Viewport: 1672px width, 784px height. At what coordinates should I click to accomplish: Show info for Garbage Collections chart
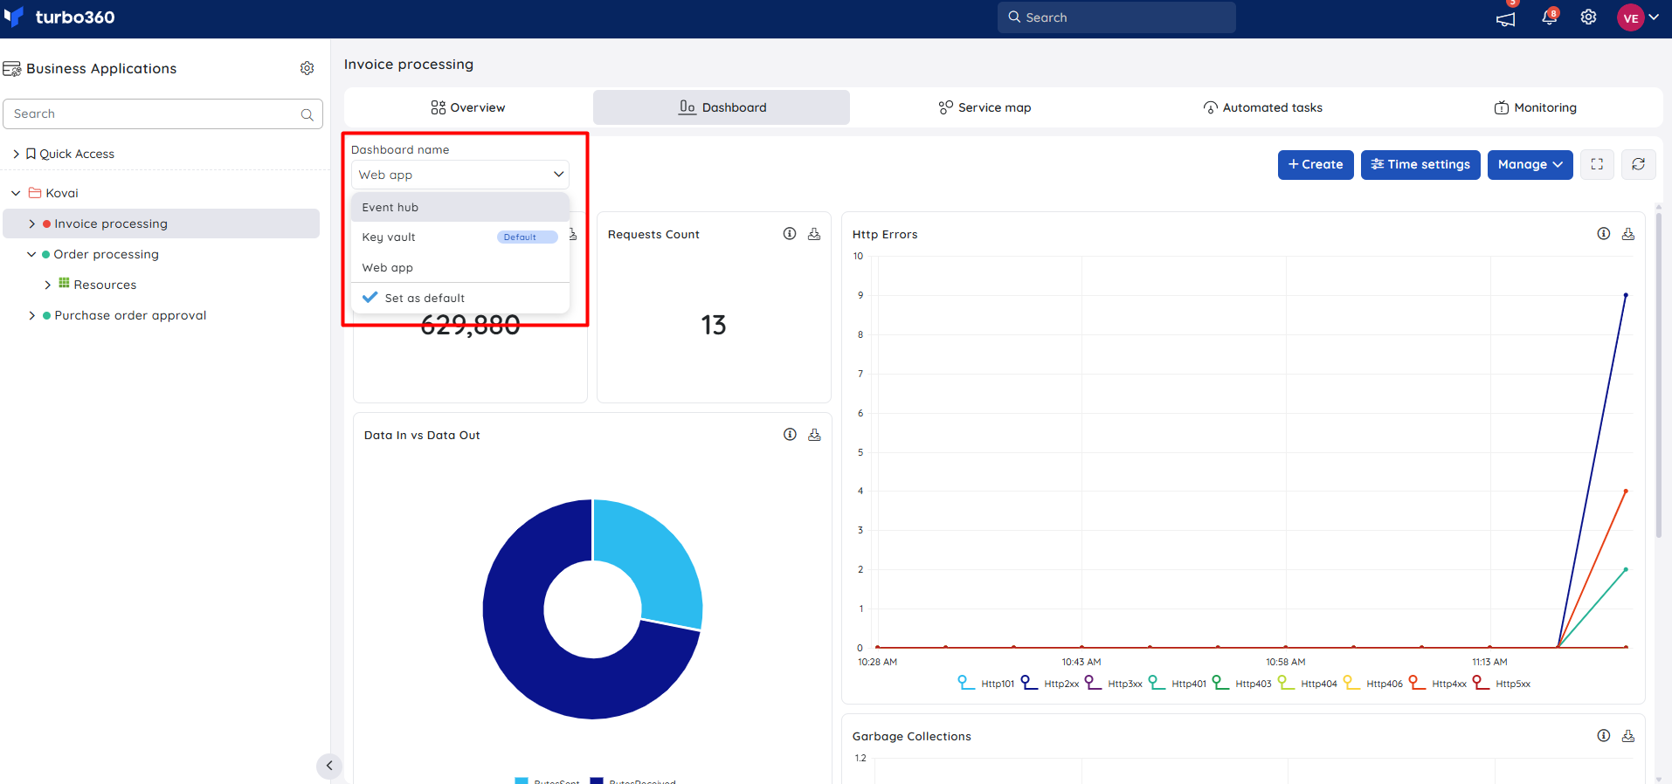[1604, 736]
